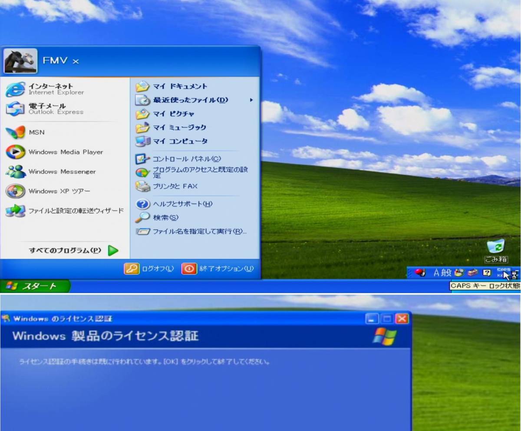
Task: Start Windows Messenger
Action: (62, 172)
